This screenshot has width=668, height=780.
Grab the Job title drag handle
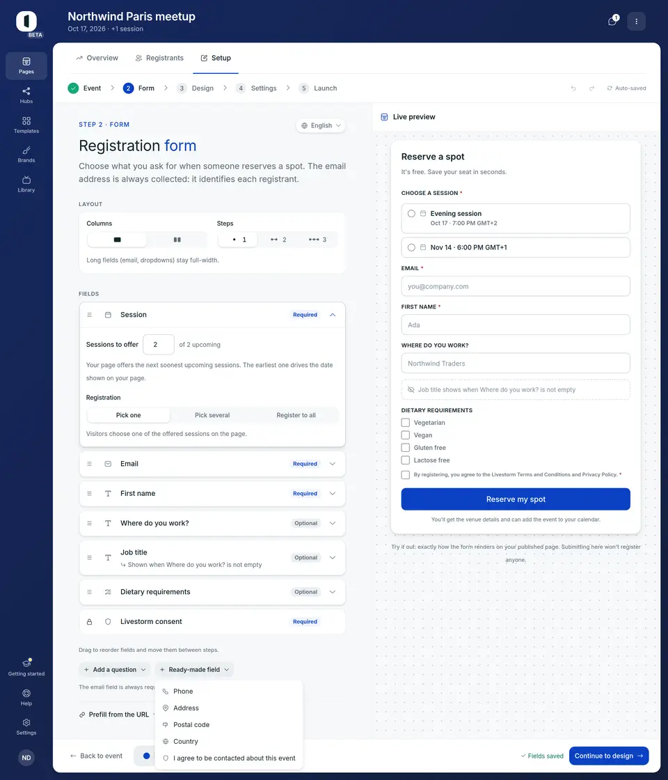90,558
